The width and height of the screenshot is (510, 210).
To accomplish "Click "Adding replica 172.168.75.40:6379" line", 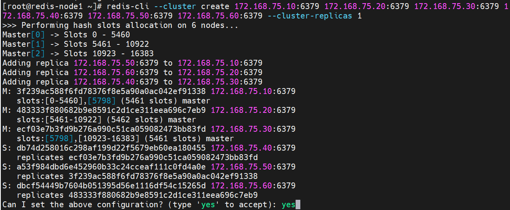I will (x=132, y=82).
